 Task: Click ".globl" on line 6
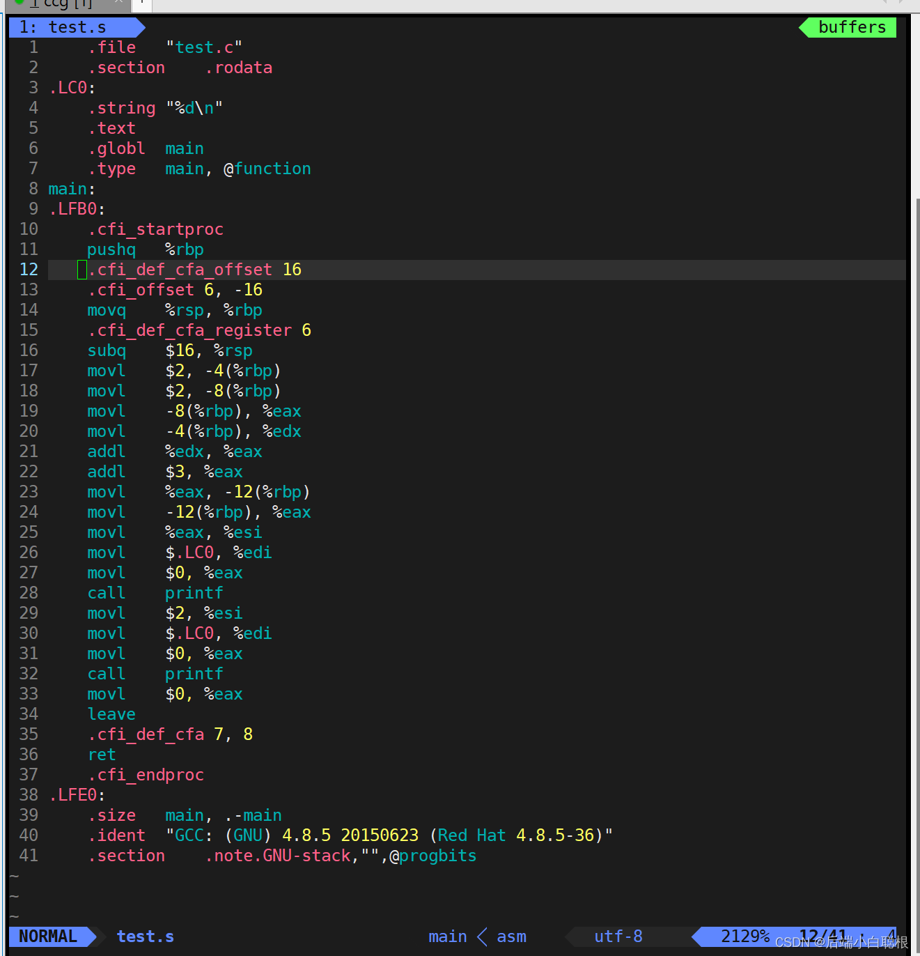pos(116,148)
